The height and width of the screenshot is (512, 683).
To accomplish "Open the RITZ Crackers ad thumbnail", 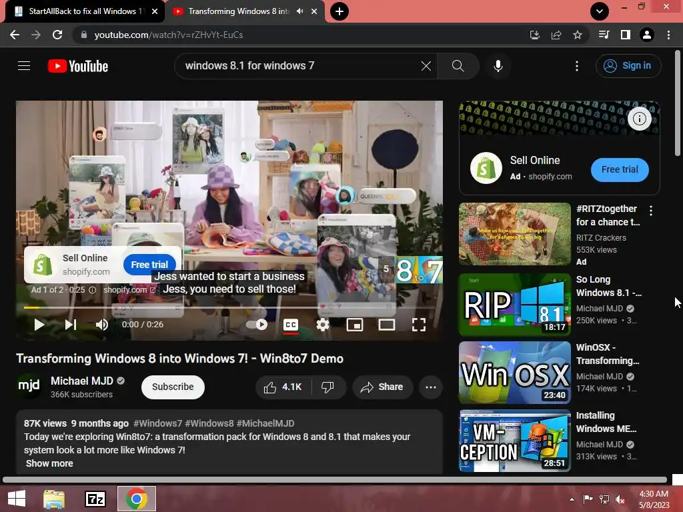I will (x=515, y=234).
